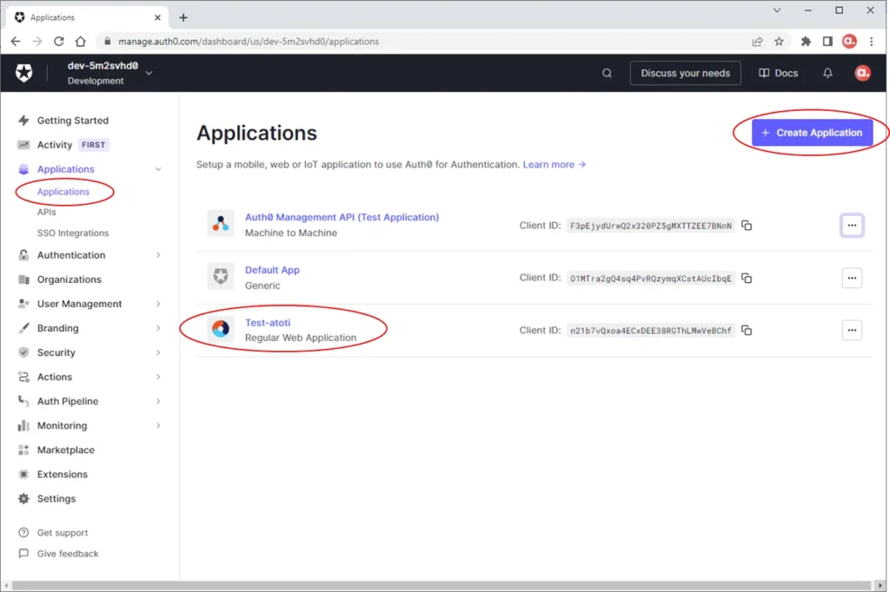
Task: Copy the Auth0 Management API client ID
Action: (747, 226)
